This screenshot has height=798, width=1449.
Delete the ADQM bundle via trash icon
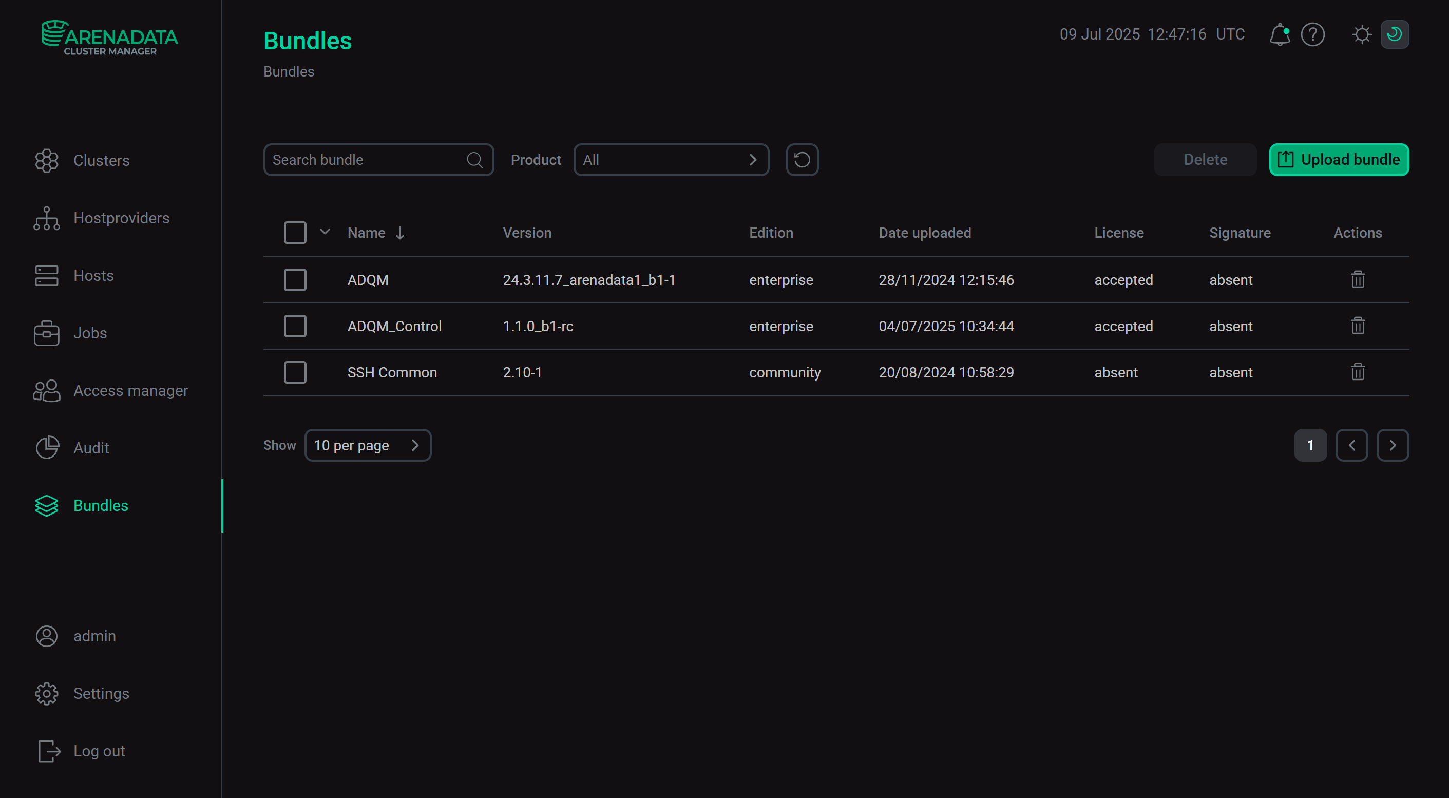[1357, 279]
